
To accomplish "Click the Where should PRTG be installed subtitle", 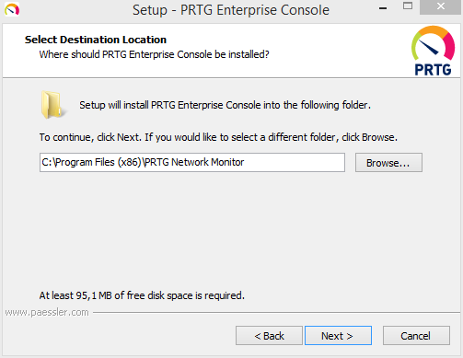I will click(154, 54).
